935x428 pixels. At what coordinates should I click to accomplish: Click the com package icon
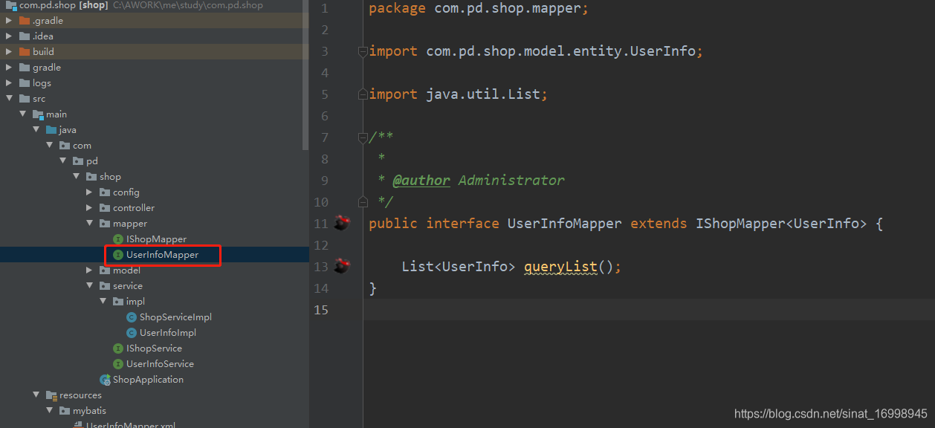65,145
